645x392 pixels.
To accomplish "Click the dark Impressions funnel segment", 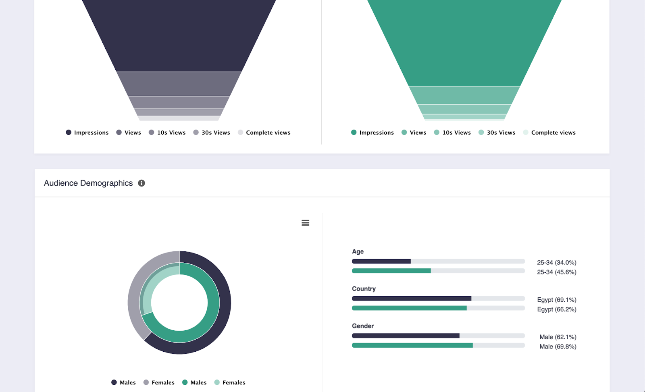I will (x=179, y=36).
